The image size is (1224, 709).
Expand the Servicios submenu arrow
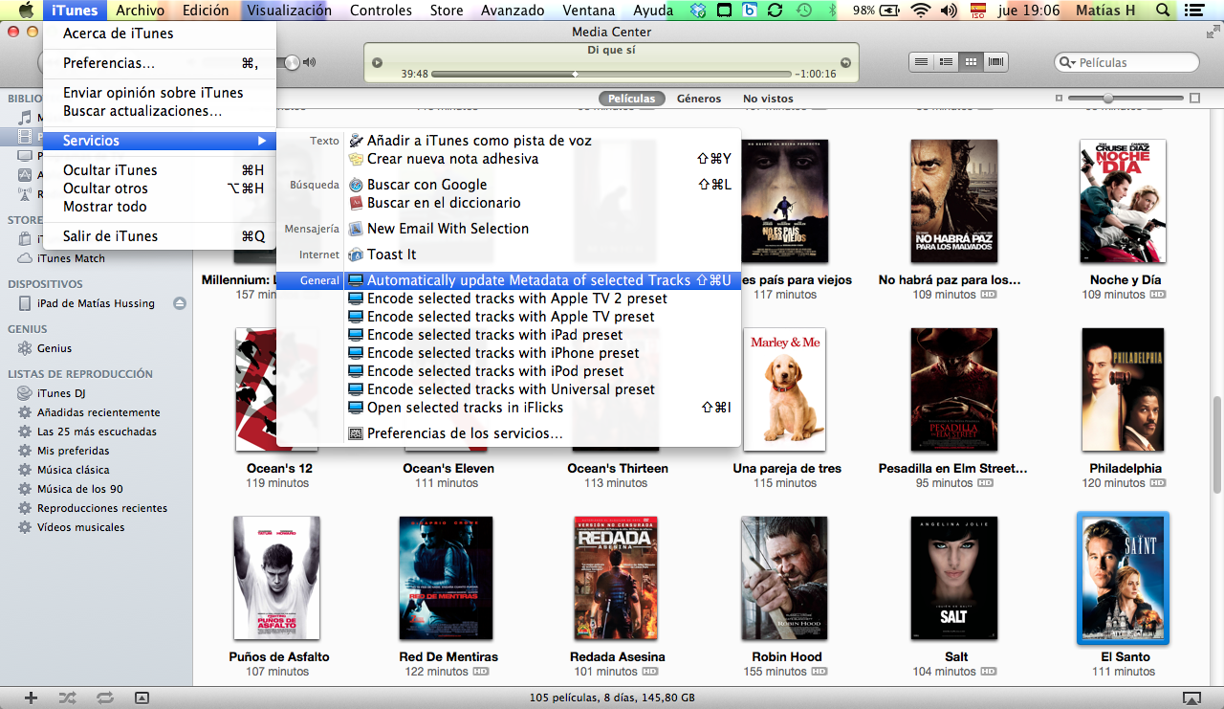tap(261, 141)
